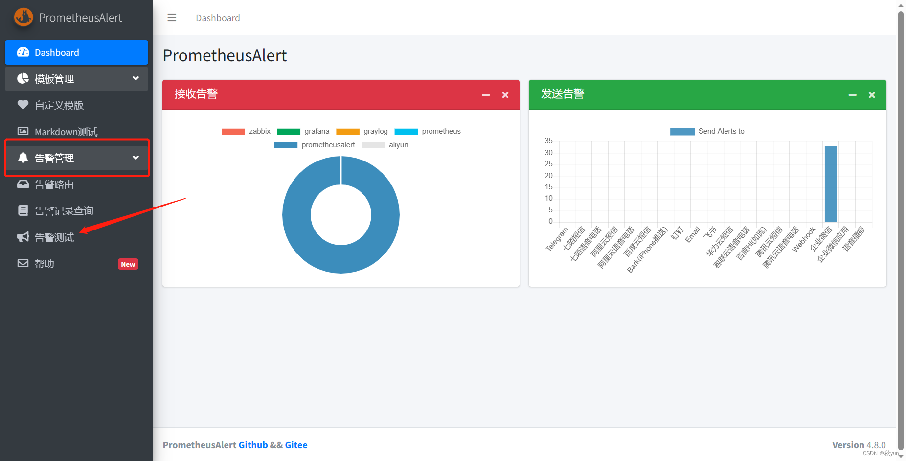Viewport: 906px width, 461px height.
Task: Click the inbox icon beside 告警路由
Action: point(23,184)
